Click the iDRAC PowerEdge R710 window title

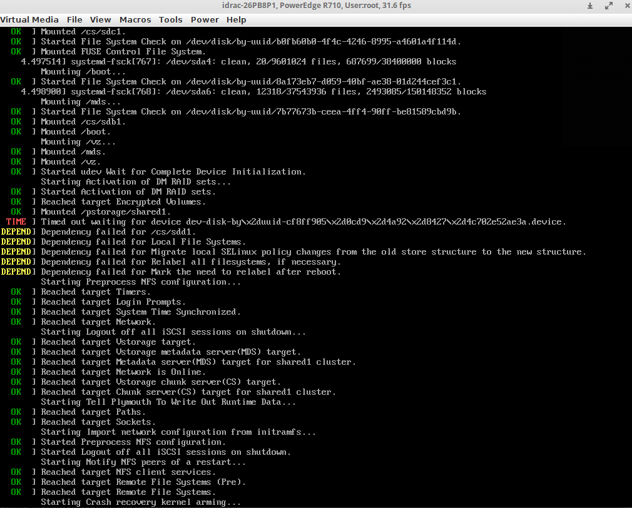point(316,6)
